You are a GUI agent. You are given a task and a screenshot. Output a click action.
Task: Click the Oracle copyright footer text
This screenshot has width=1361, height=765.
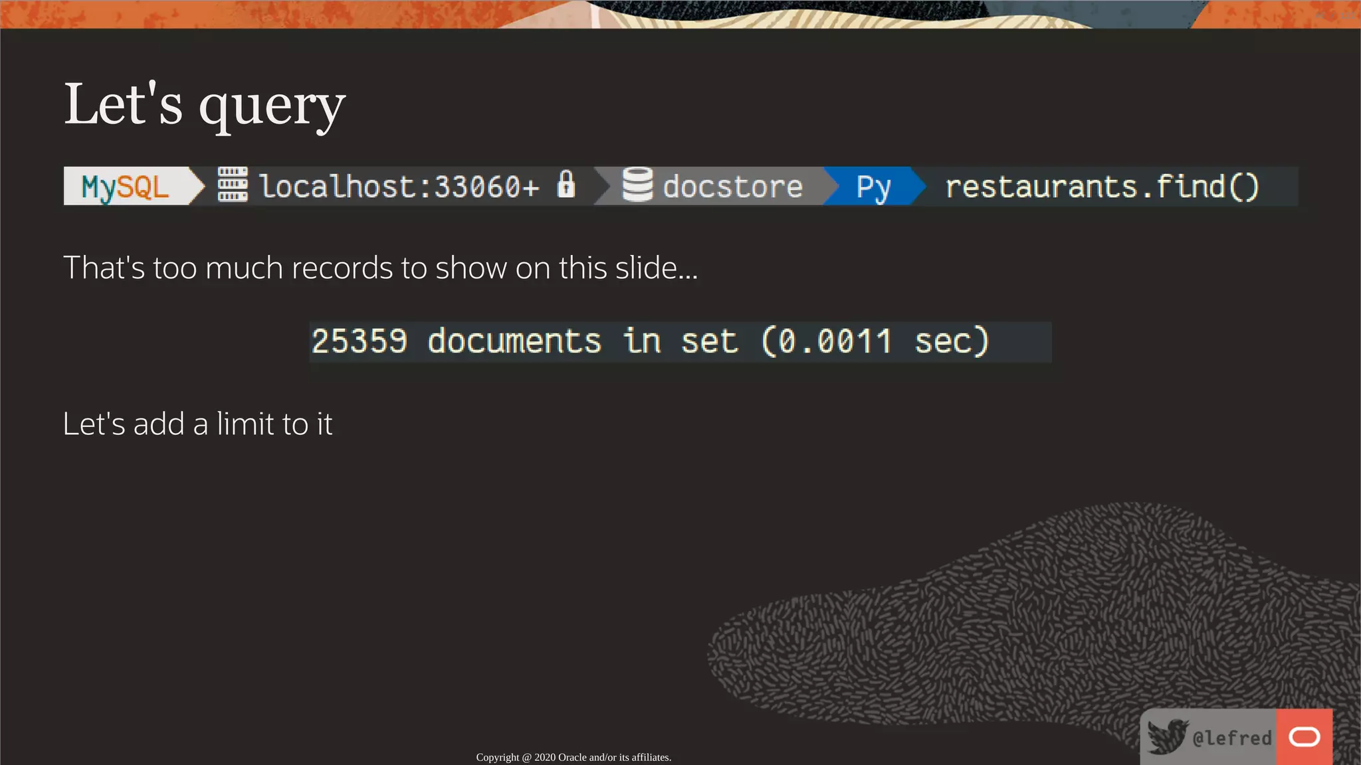click(x=574, y=757)
